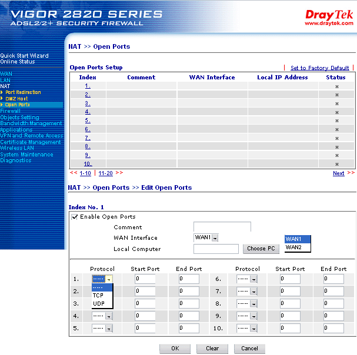Open Firewall menu in sidebar
This screenshot has width=357, height=355.
[10, 111]
